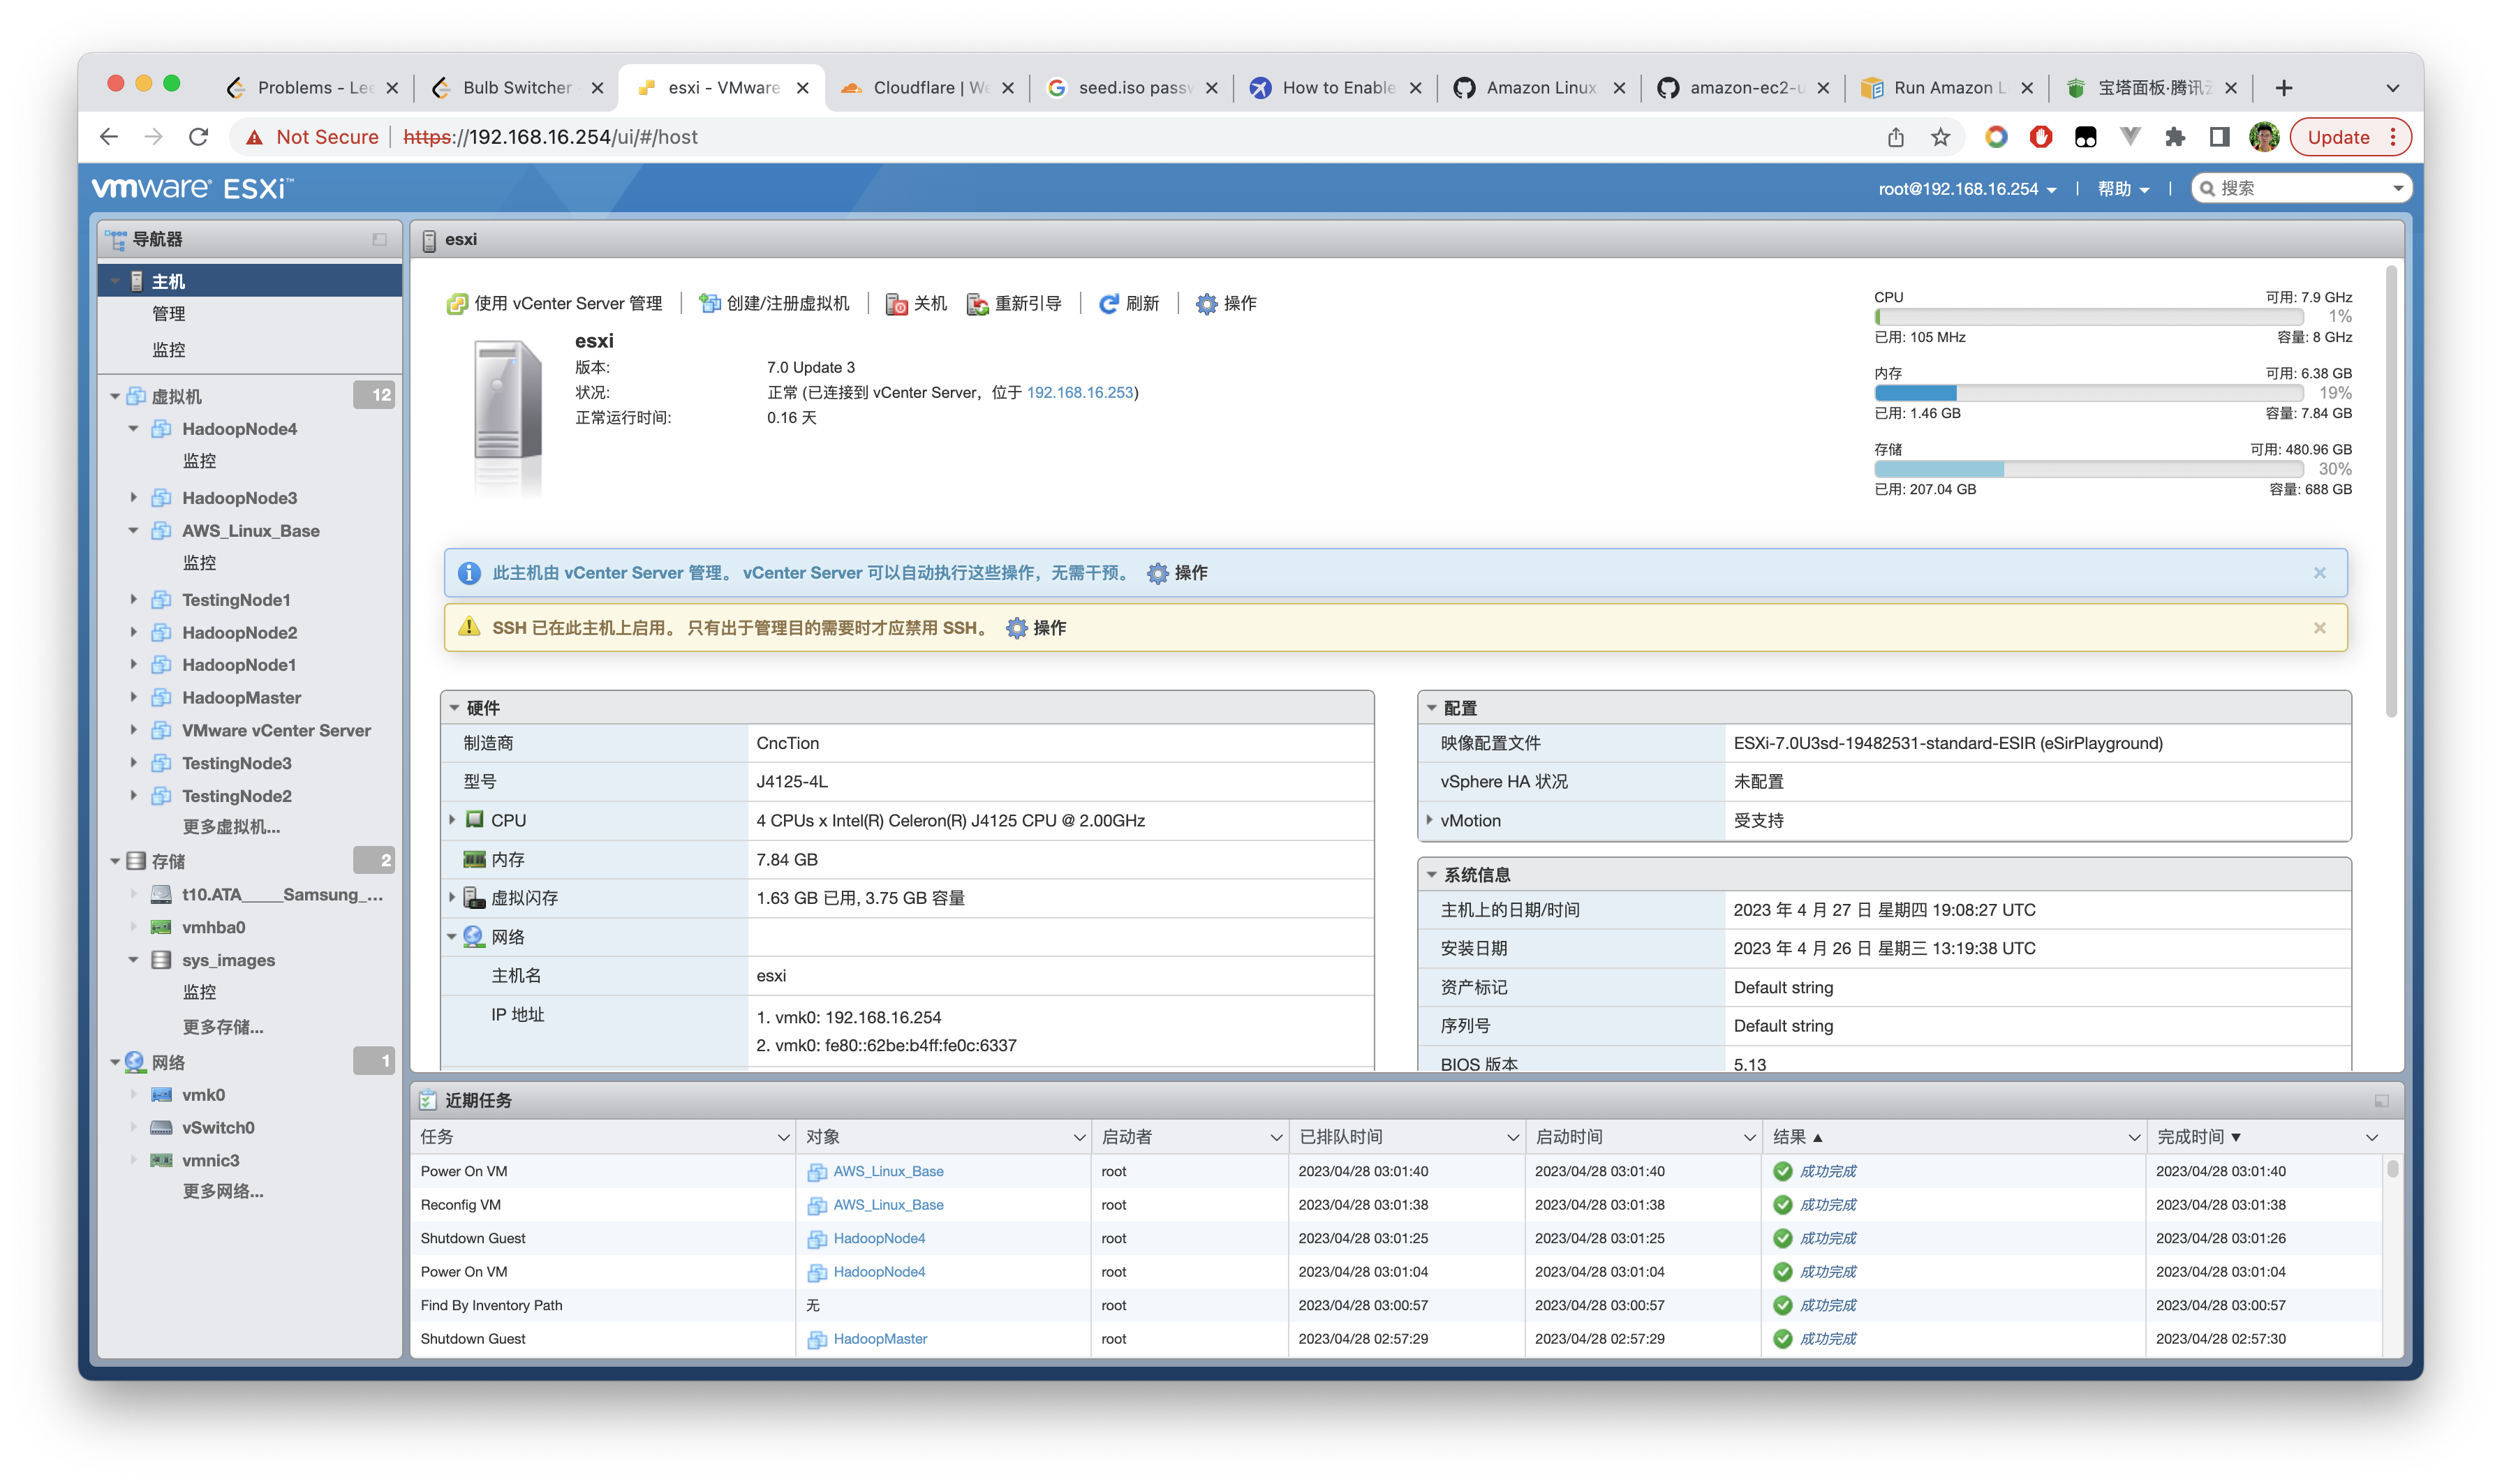This screenshot has height=1484, width=2502.
Task: Expand the HadoopNode3 tree node
Action: click(133, 498)
